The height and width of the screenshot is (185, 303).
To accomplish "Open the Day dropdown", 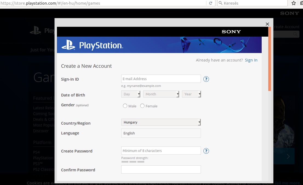I will (x=131, y=94).
